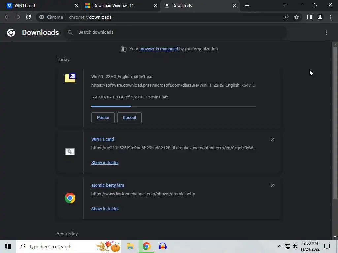Click the page vertical scrollbar
This screenshot has height=253, width=338.
point(335,123)
